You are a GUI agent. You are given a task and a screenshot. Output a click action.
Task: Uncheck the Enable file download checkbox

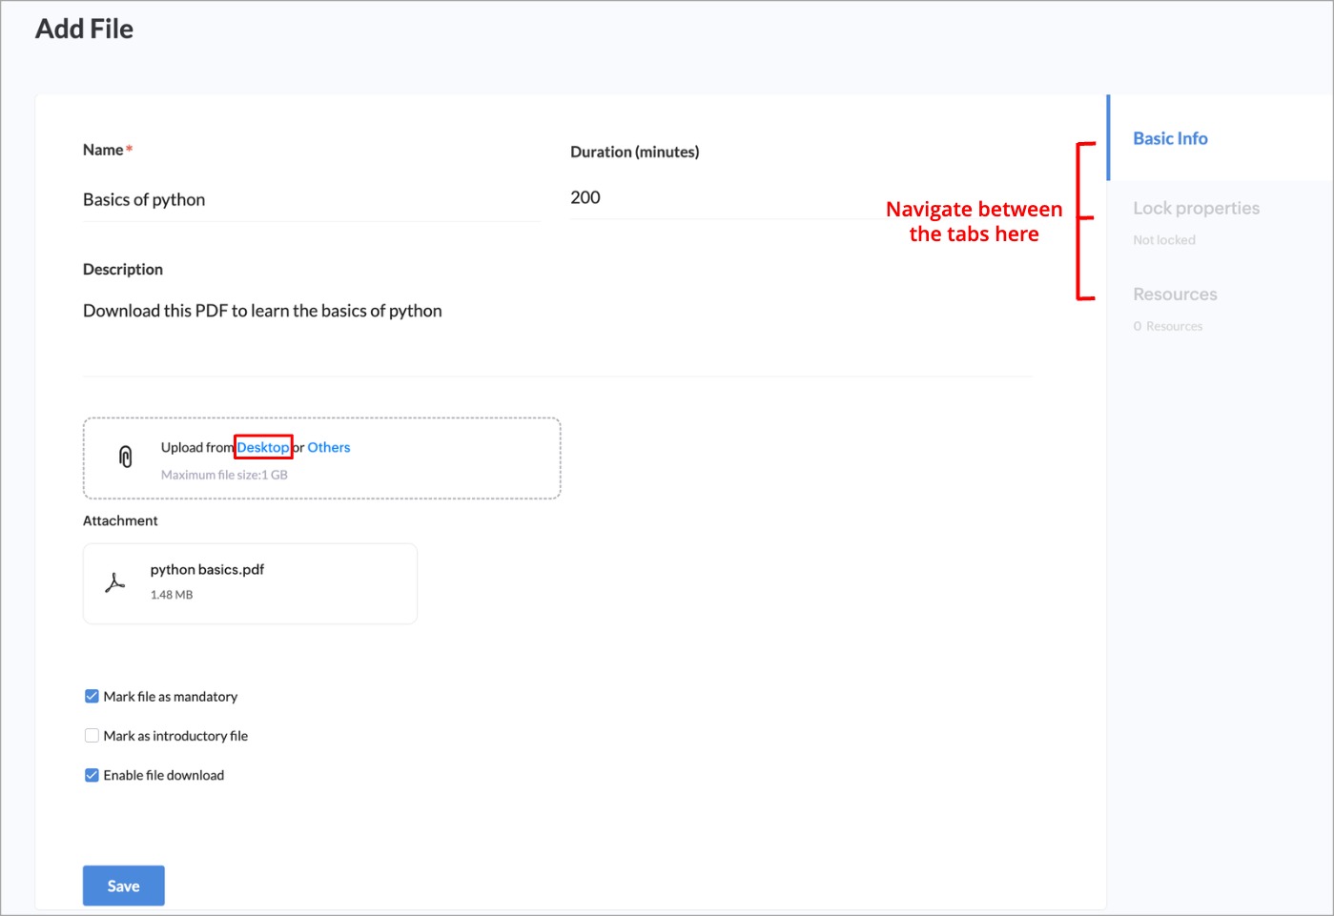92,775
